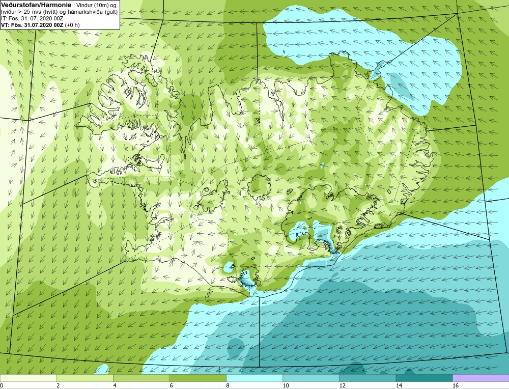Click the purple legend swatch above 16 m/s
The height and width of the screenshot is (389, 509).
pos(480,378)
